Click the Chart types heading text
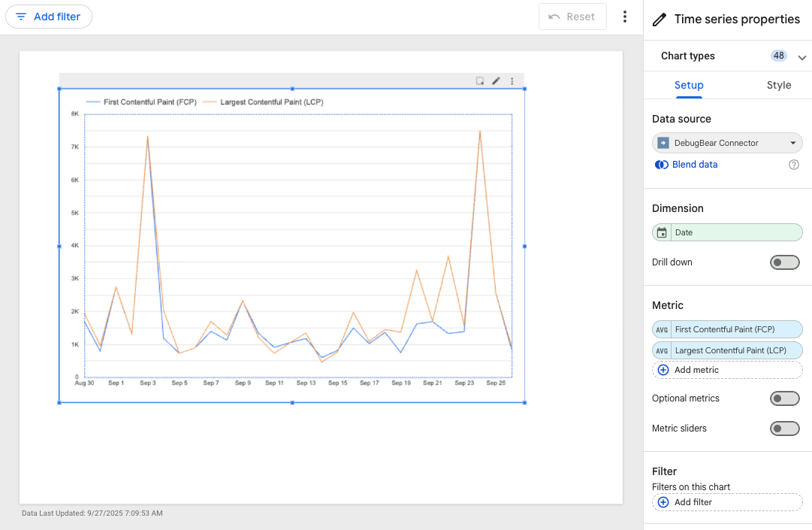 (x=688, y=56)
